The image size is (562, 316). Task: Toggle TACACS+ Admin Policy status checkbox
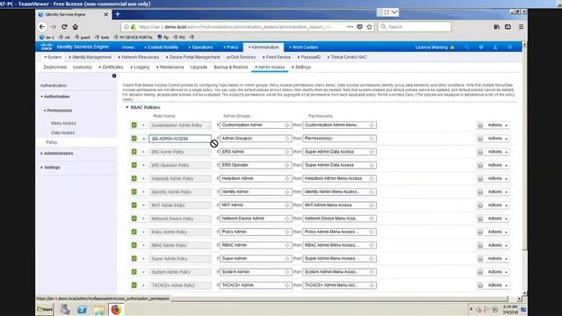coord(134,285)
